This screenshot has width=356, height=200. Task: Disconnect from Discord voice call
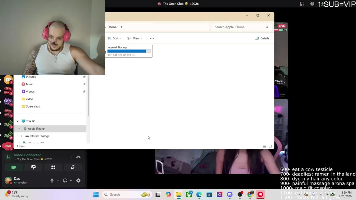pyautogui.click(x=78, y=157)
